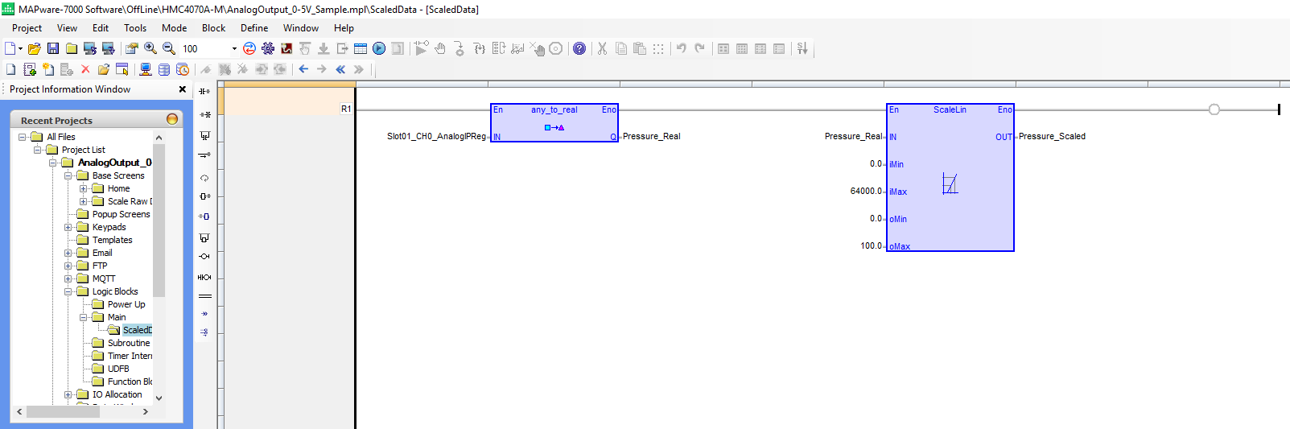The height and width of the screenshot is (429, 1290).
Task: Open the Window menu
Action: coord(301,28)
